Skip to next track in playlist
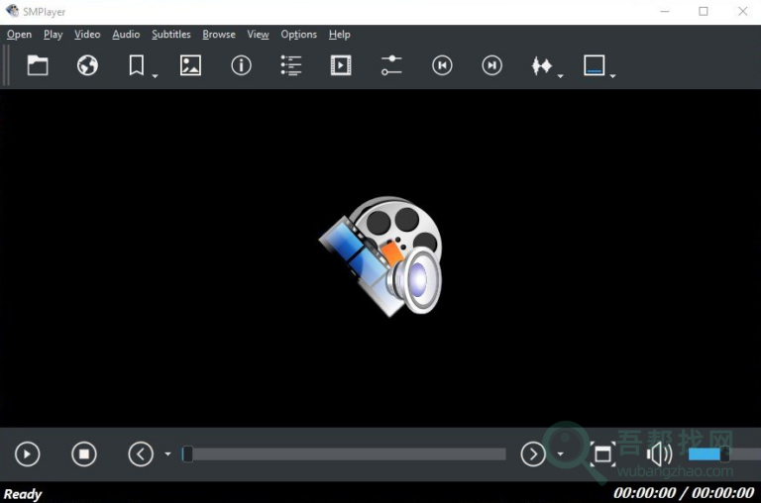The width and height of the screenshot is (761, 503). (491, 65)
